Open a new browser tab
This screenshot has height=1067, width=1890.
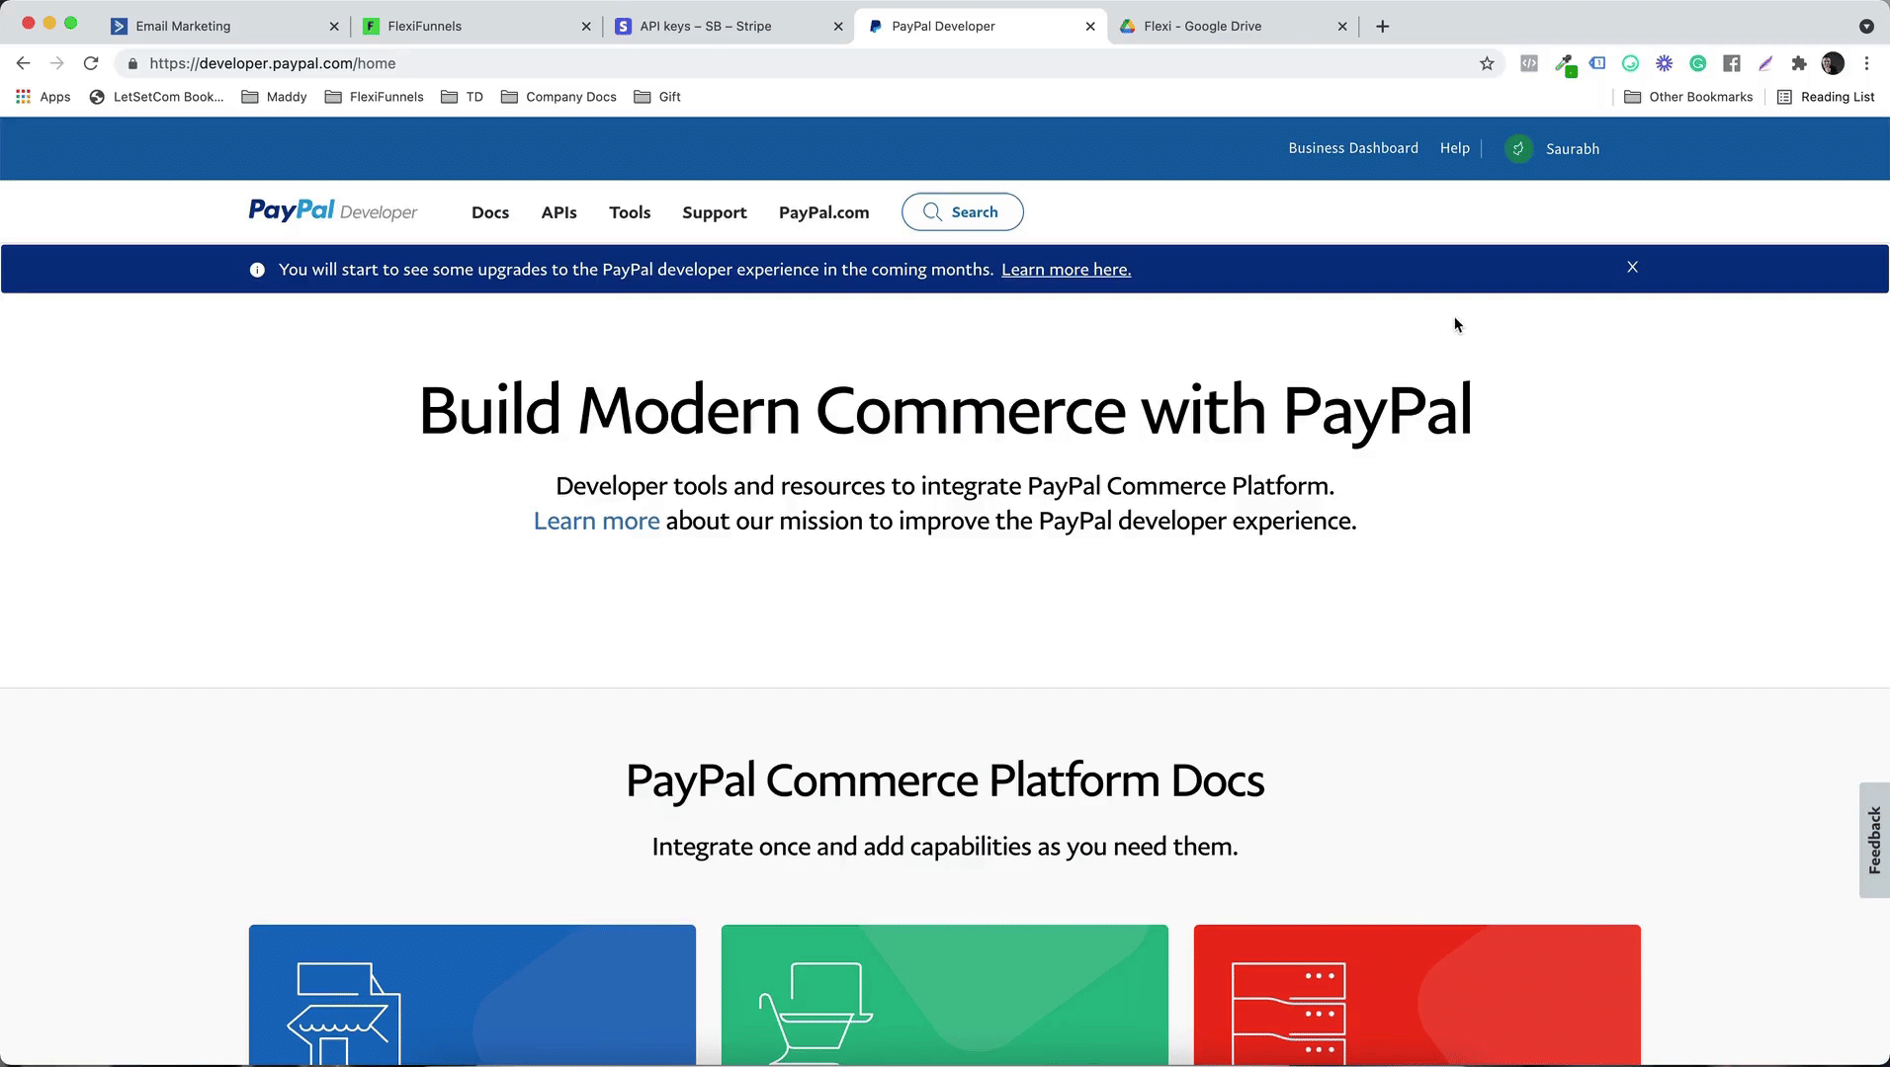(x=1382, y=27)
